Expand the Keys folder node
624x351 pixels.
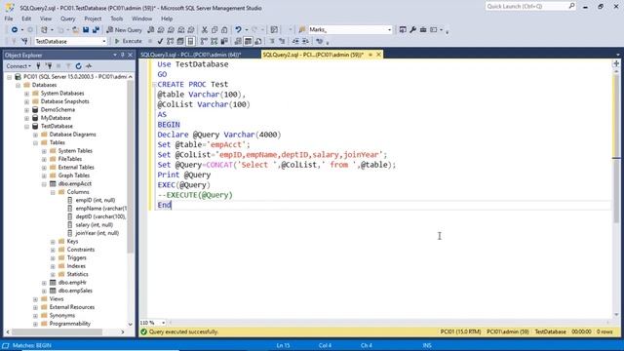click(53, 242)
